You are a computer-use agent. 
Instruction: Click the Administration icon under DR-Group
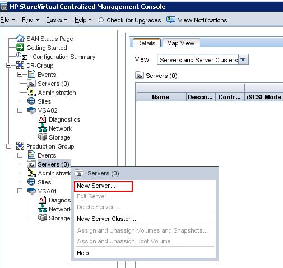(x=31, y=92)
